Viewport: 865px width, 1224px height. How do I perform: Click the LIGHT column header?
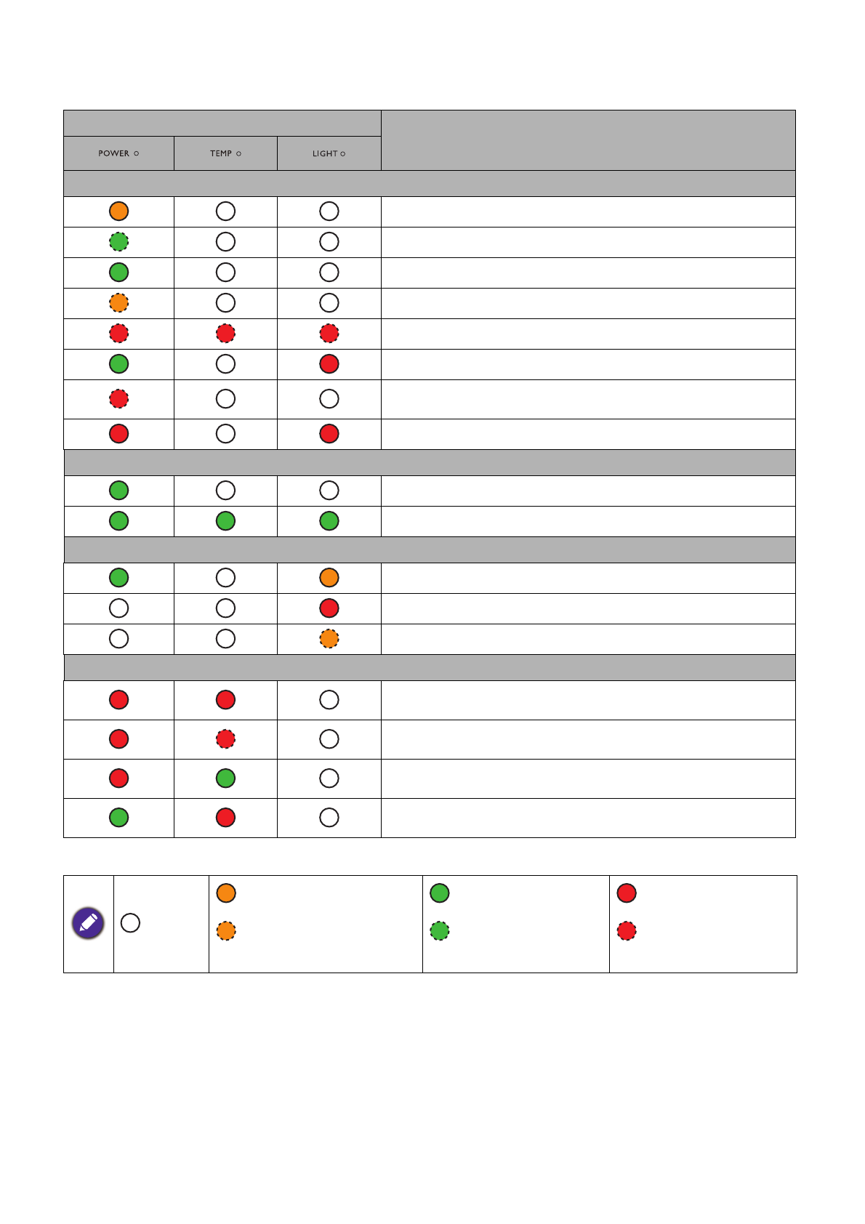329,153
